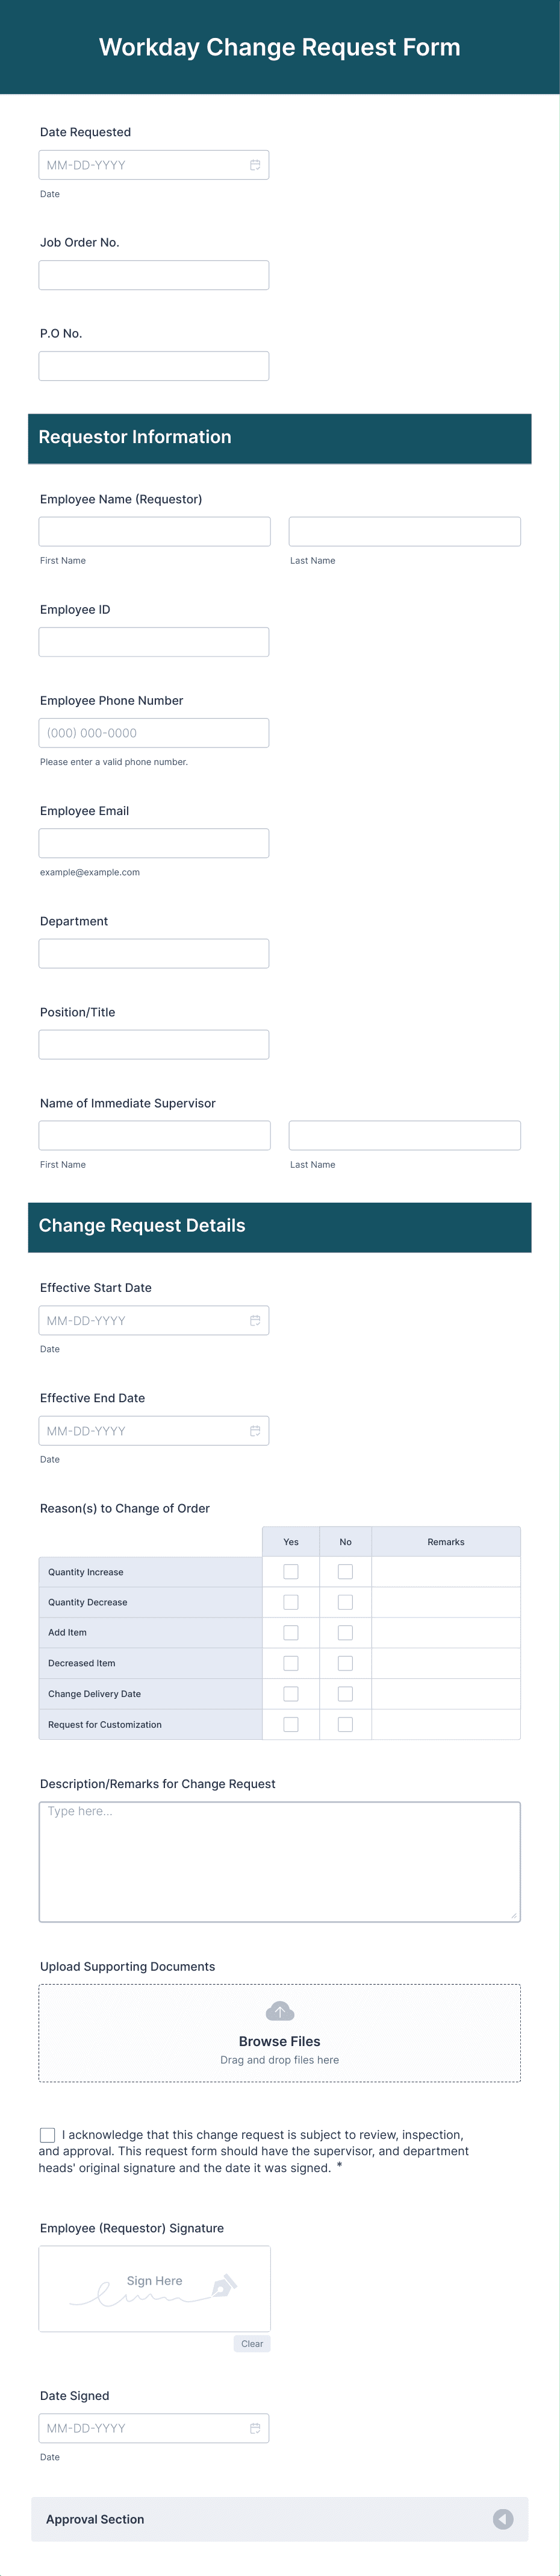
Task: Check Yes for Quantity Increase
Action: [x=290, y=1571]
